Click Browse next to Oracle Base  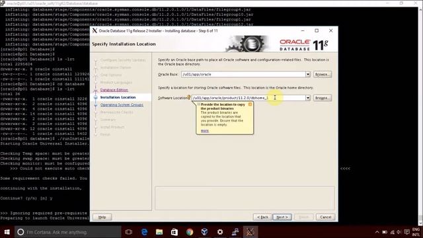point(323,74)
